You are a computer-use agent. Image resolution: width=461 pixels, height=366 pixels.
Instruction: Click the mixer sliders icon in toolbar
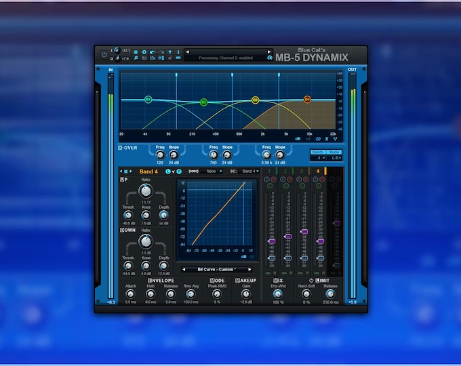point(161,58)
